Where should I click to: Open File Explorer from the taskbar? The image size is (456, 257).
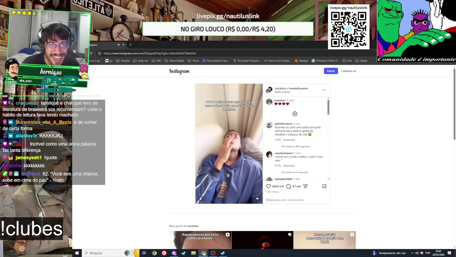tap(193, 253)
